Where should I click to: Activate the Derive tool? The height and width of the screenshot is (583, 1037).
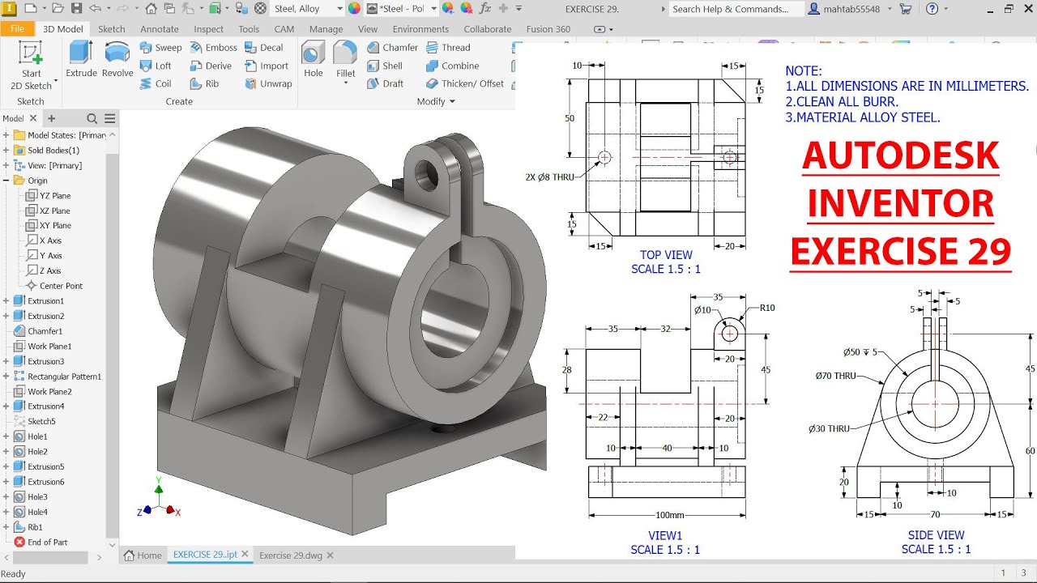pyautogui.click(x=211, y=66)
